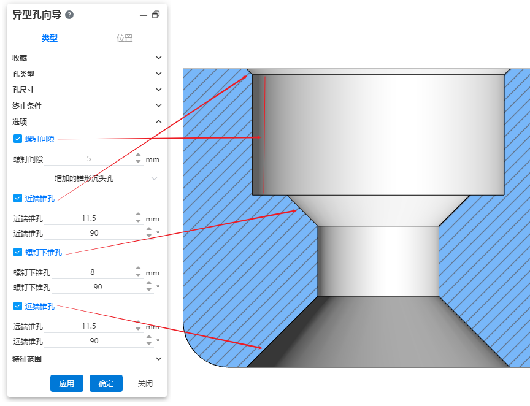Image resolution: width=530 pixels, height=406 pixels.
Task: Confirm with the 确定 button
Action: (106, 383)
